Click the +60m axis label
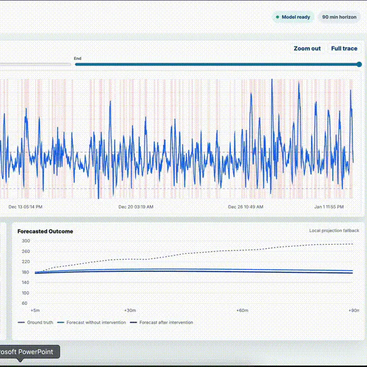The image size is (367, 367). (x=242, y=310)
